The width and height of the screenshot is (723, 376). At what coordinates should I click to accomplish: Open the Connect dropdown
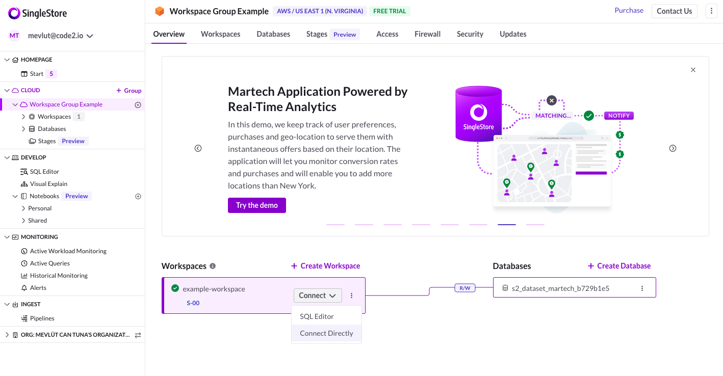(317, 296)
